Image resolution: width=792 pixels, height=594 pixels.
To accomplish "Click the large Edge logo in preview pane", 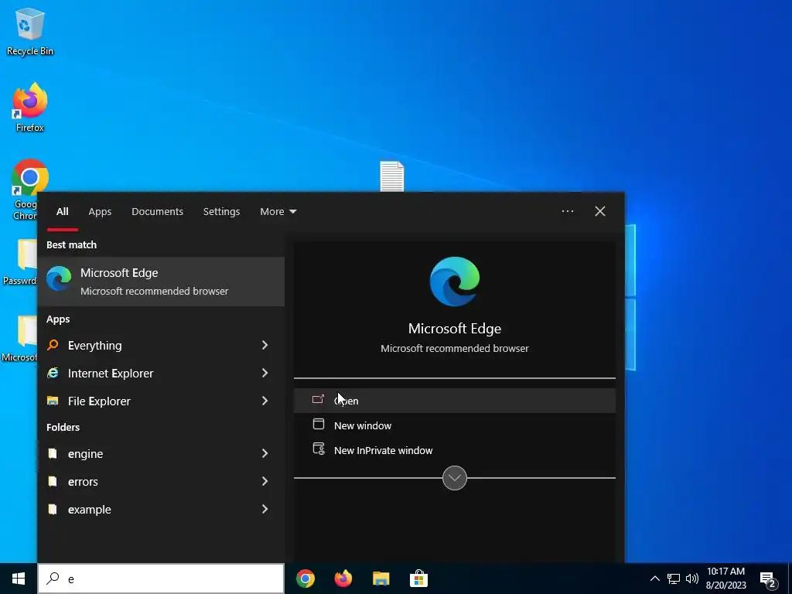I will 455,282.
